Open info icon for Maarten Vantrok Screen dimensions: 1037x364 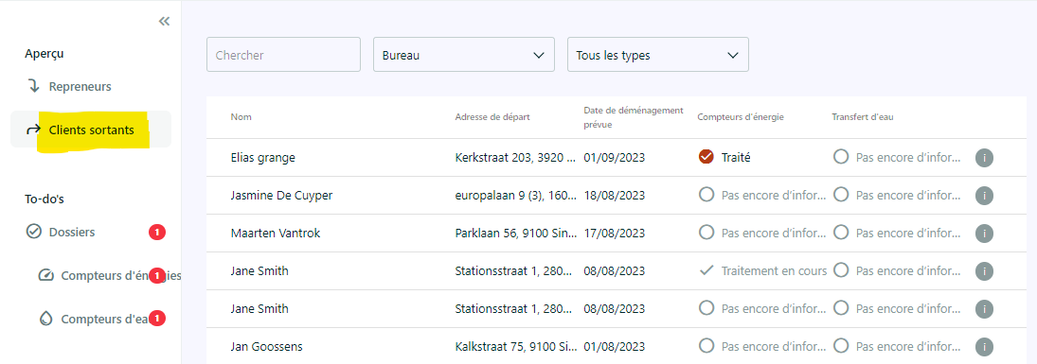[984, 234]
